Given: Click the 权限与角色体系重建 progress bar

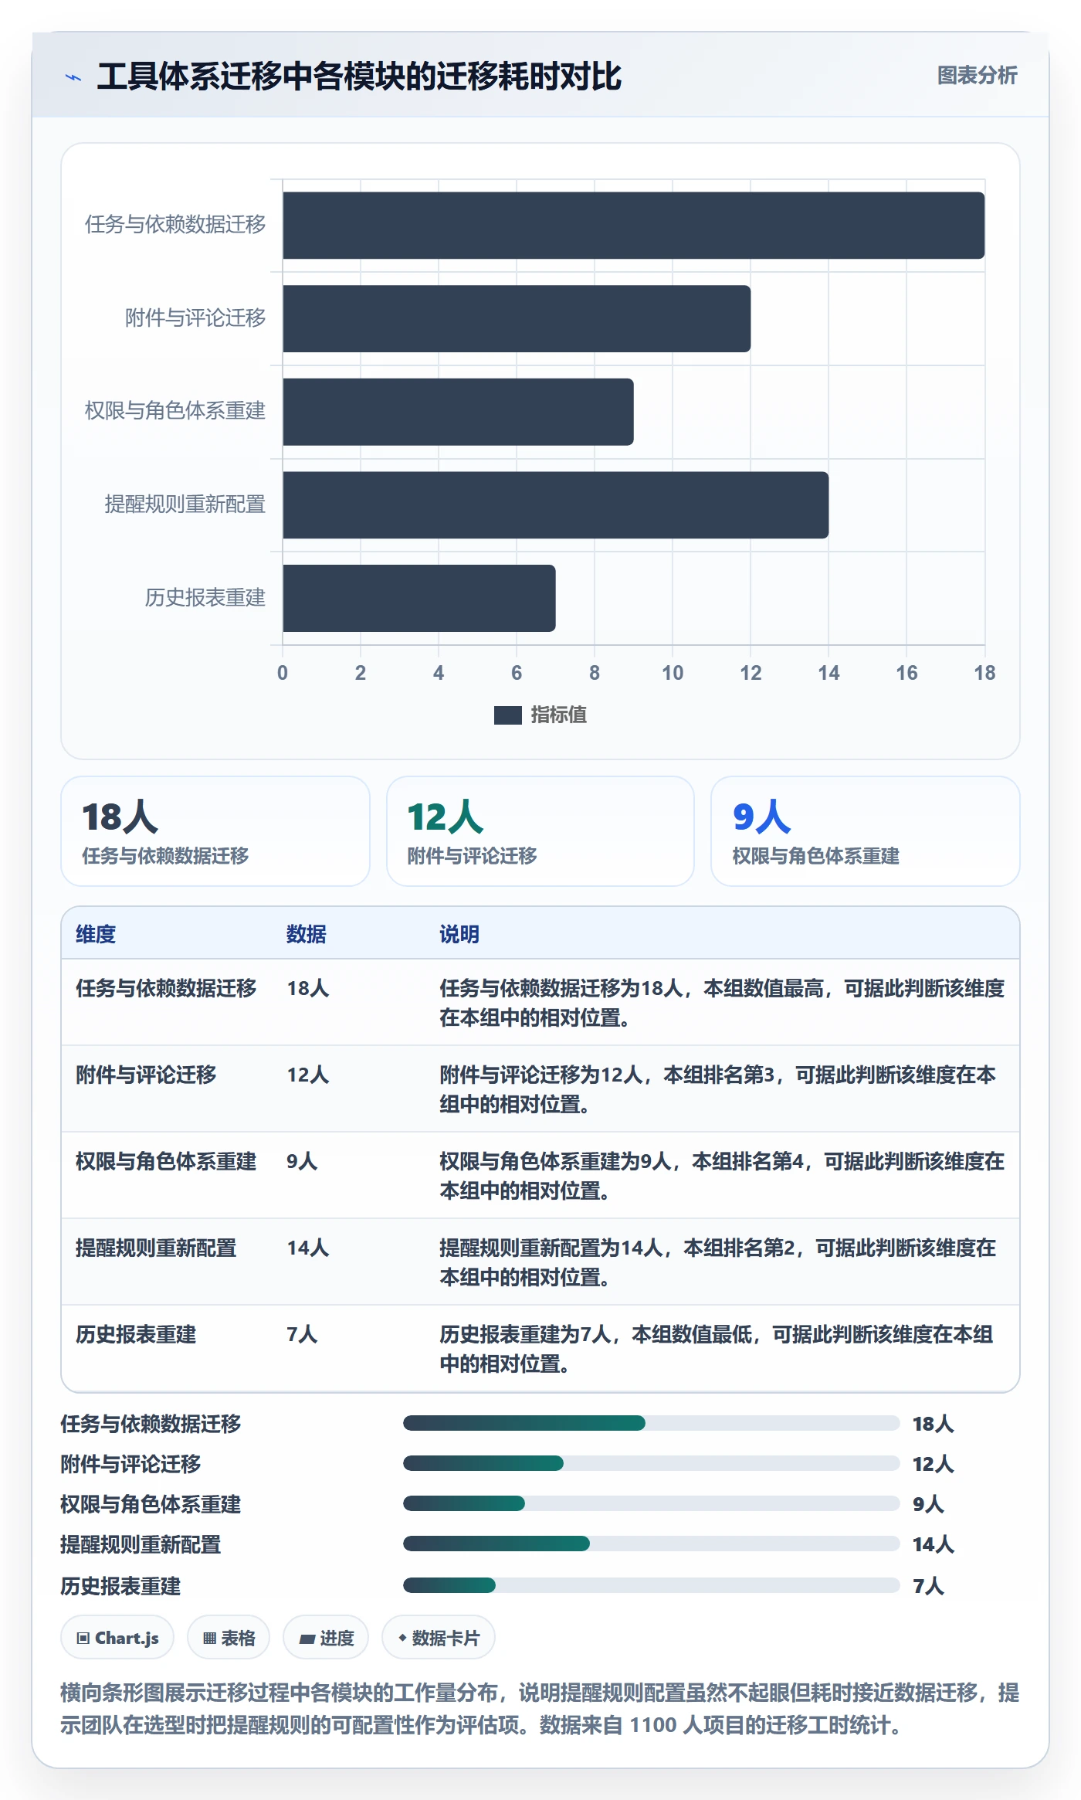Looking at the screenshot, I should click(x=652, y=1503).
